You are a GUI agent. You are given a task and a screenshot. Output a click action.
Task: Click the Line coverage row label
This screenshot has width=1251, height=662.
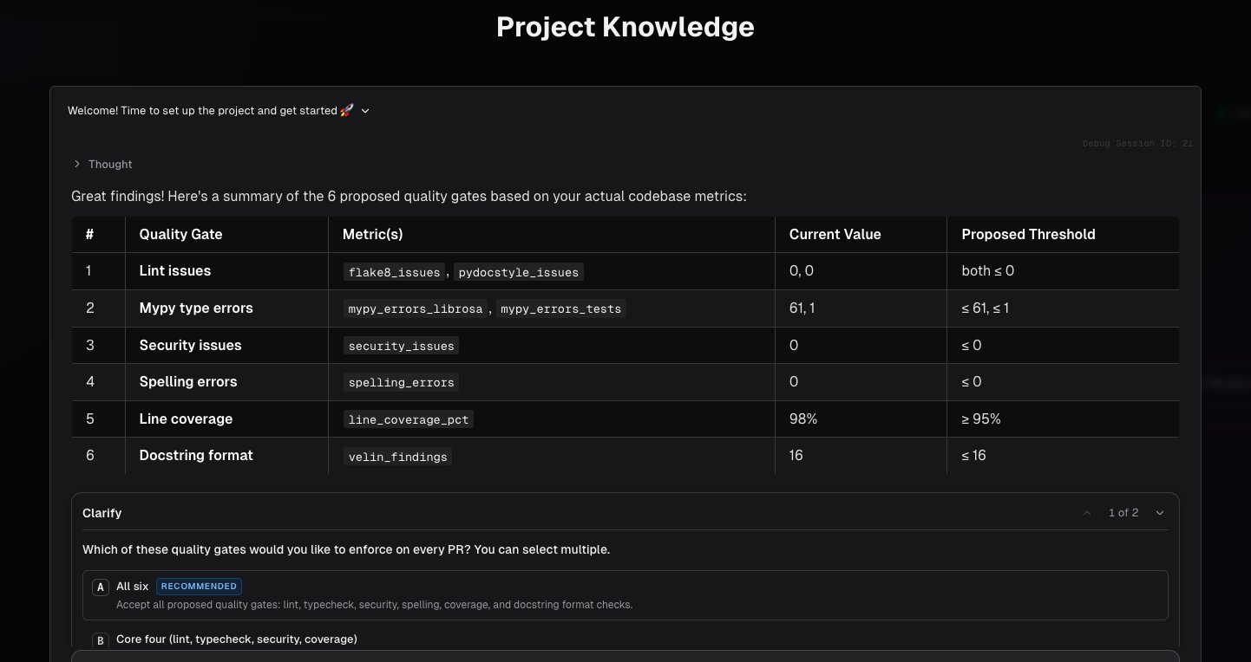[x=186, y=419]
